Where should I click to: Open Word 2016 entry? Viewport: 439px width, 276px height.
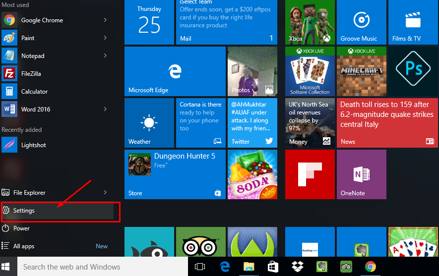click(x=57, y=110)
